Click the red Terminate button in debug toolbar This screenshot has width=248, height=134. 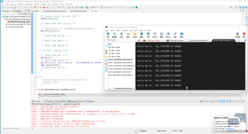pyautogui.click(x=44, y=7)
